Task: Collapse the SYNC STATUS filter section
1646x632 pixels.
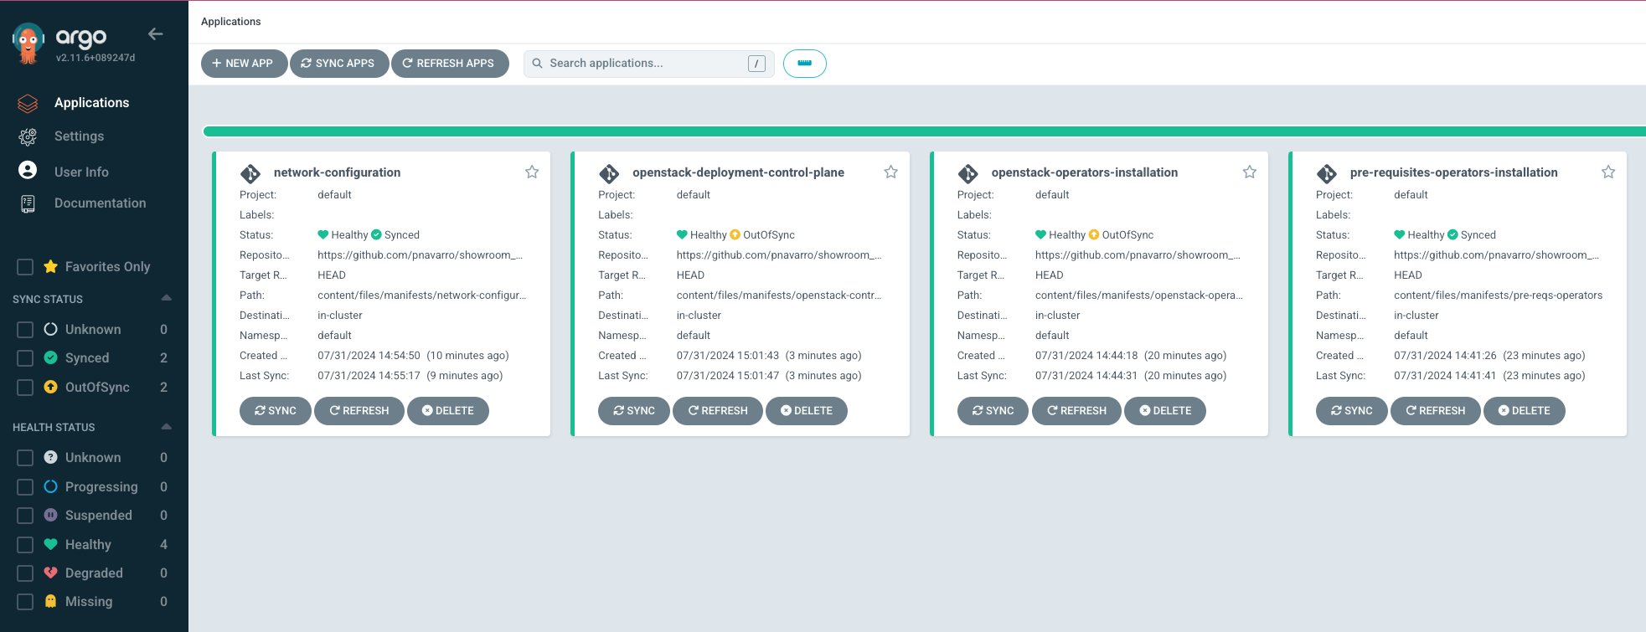Action: coord(166,299)
